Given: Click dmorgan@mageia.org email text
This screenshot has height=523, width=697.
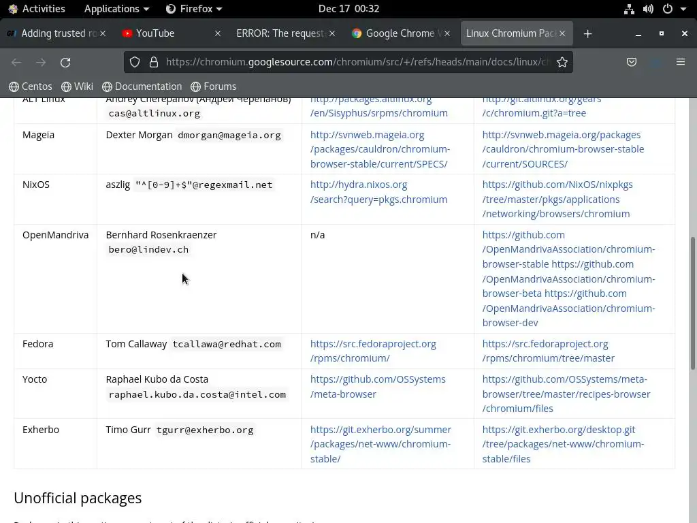Looking at the screenshot, I should [229, 136].
